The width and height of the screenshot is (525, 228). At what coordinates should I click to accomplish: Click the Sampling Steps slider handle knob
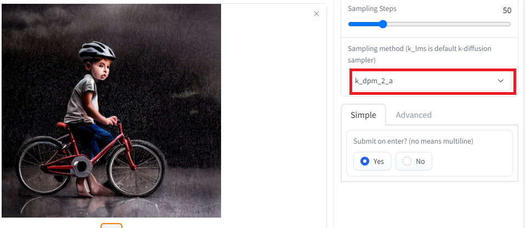click(383, 24)
